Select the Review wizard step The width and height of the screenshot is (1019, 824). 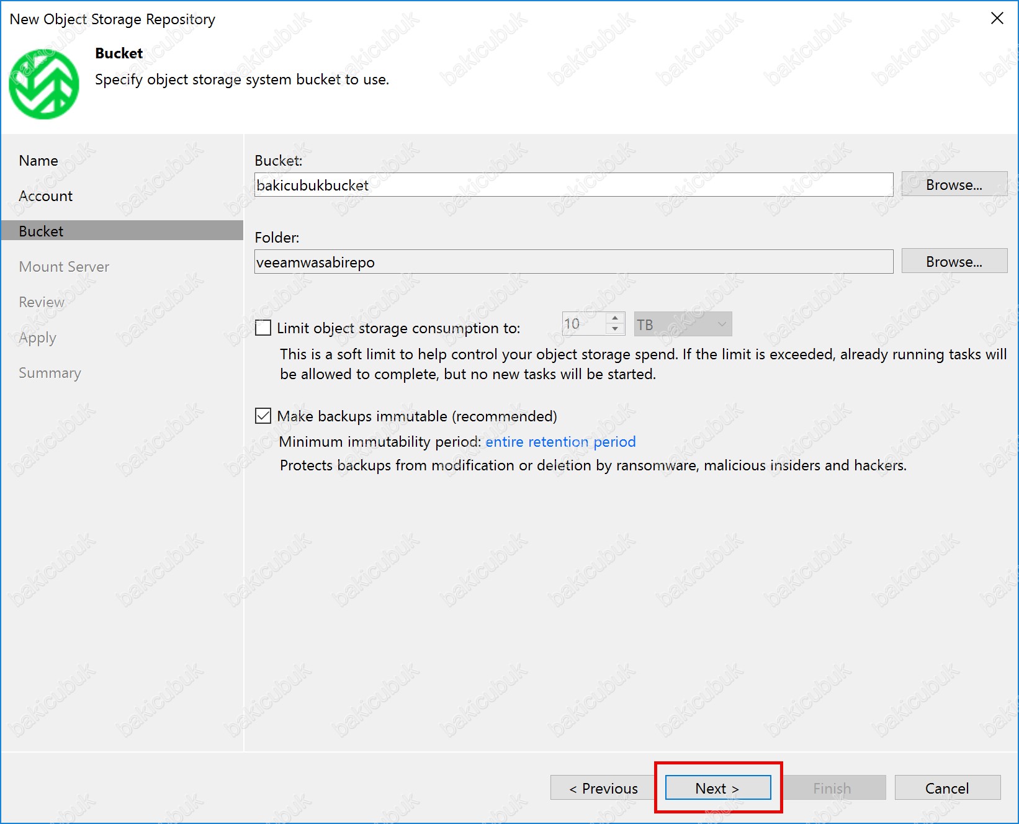pyautogui.click(x=42, y=302)
